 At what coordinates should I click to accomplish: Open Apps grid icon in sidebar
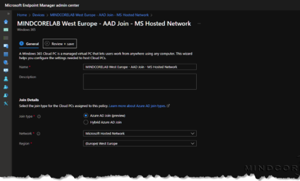[x=6, y=54]
